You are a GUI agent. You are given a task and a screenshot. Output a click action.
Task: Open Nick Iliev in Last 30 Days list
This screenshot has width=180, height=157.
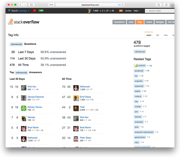(32, 86)
